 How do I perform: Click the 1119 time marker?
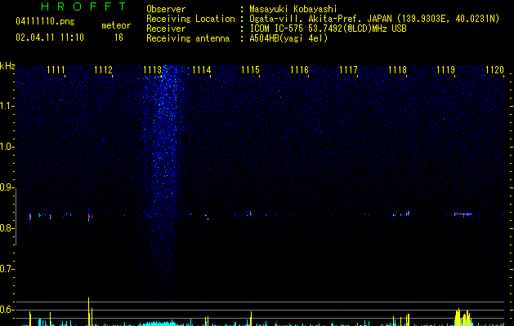click(x=446, y=70)
